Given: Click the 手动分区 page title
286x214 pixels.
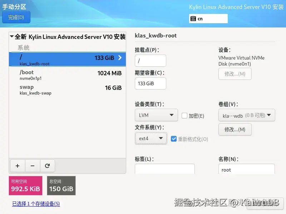Looking at the screenshot, I should 14,7.
